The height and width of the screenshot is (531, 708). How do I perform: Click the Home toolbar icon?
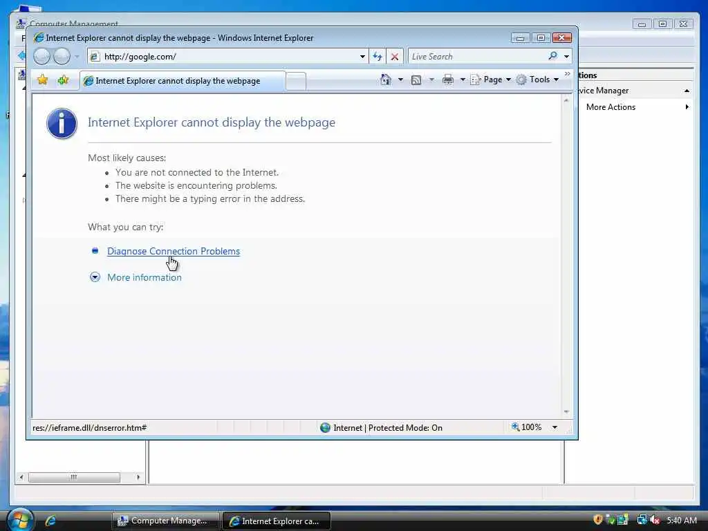[386, 80]
